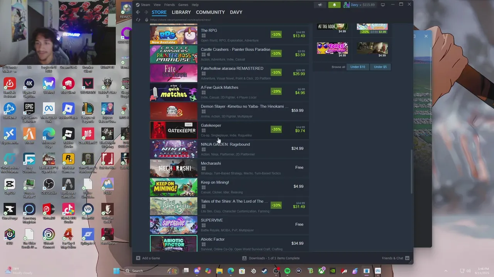Click the A Few Quick Matches thumbnail
Image resolution: width=494 pixels, height=277 pixels.
(174, 92)
